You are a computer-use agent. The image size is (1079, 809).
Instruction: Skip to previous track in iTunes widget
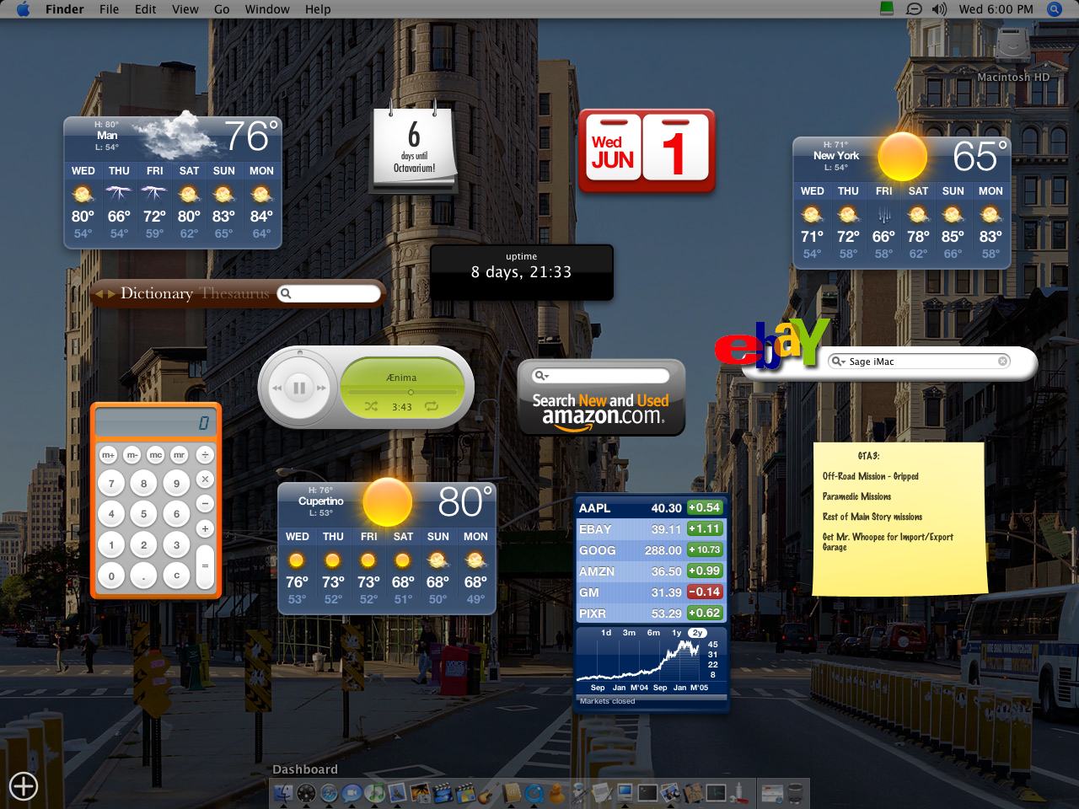(x=276, y=388)
